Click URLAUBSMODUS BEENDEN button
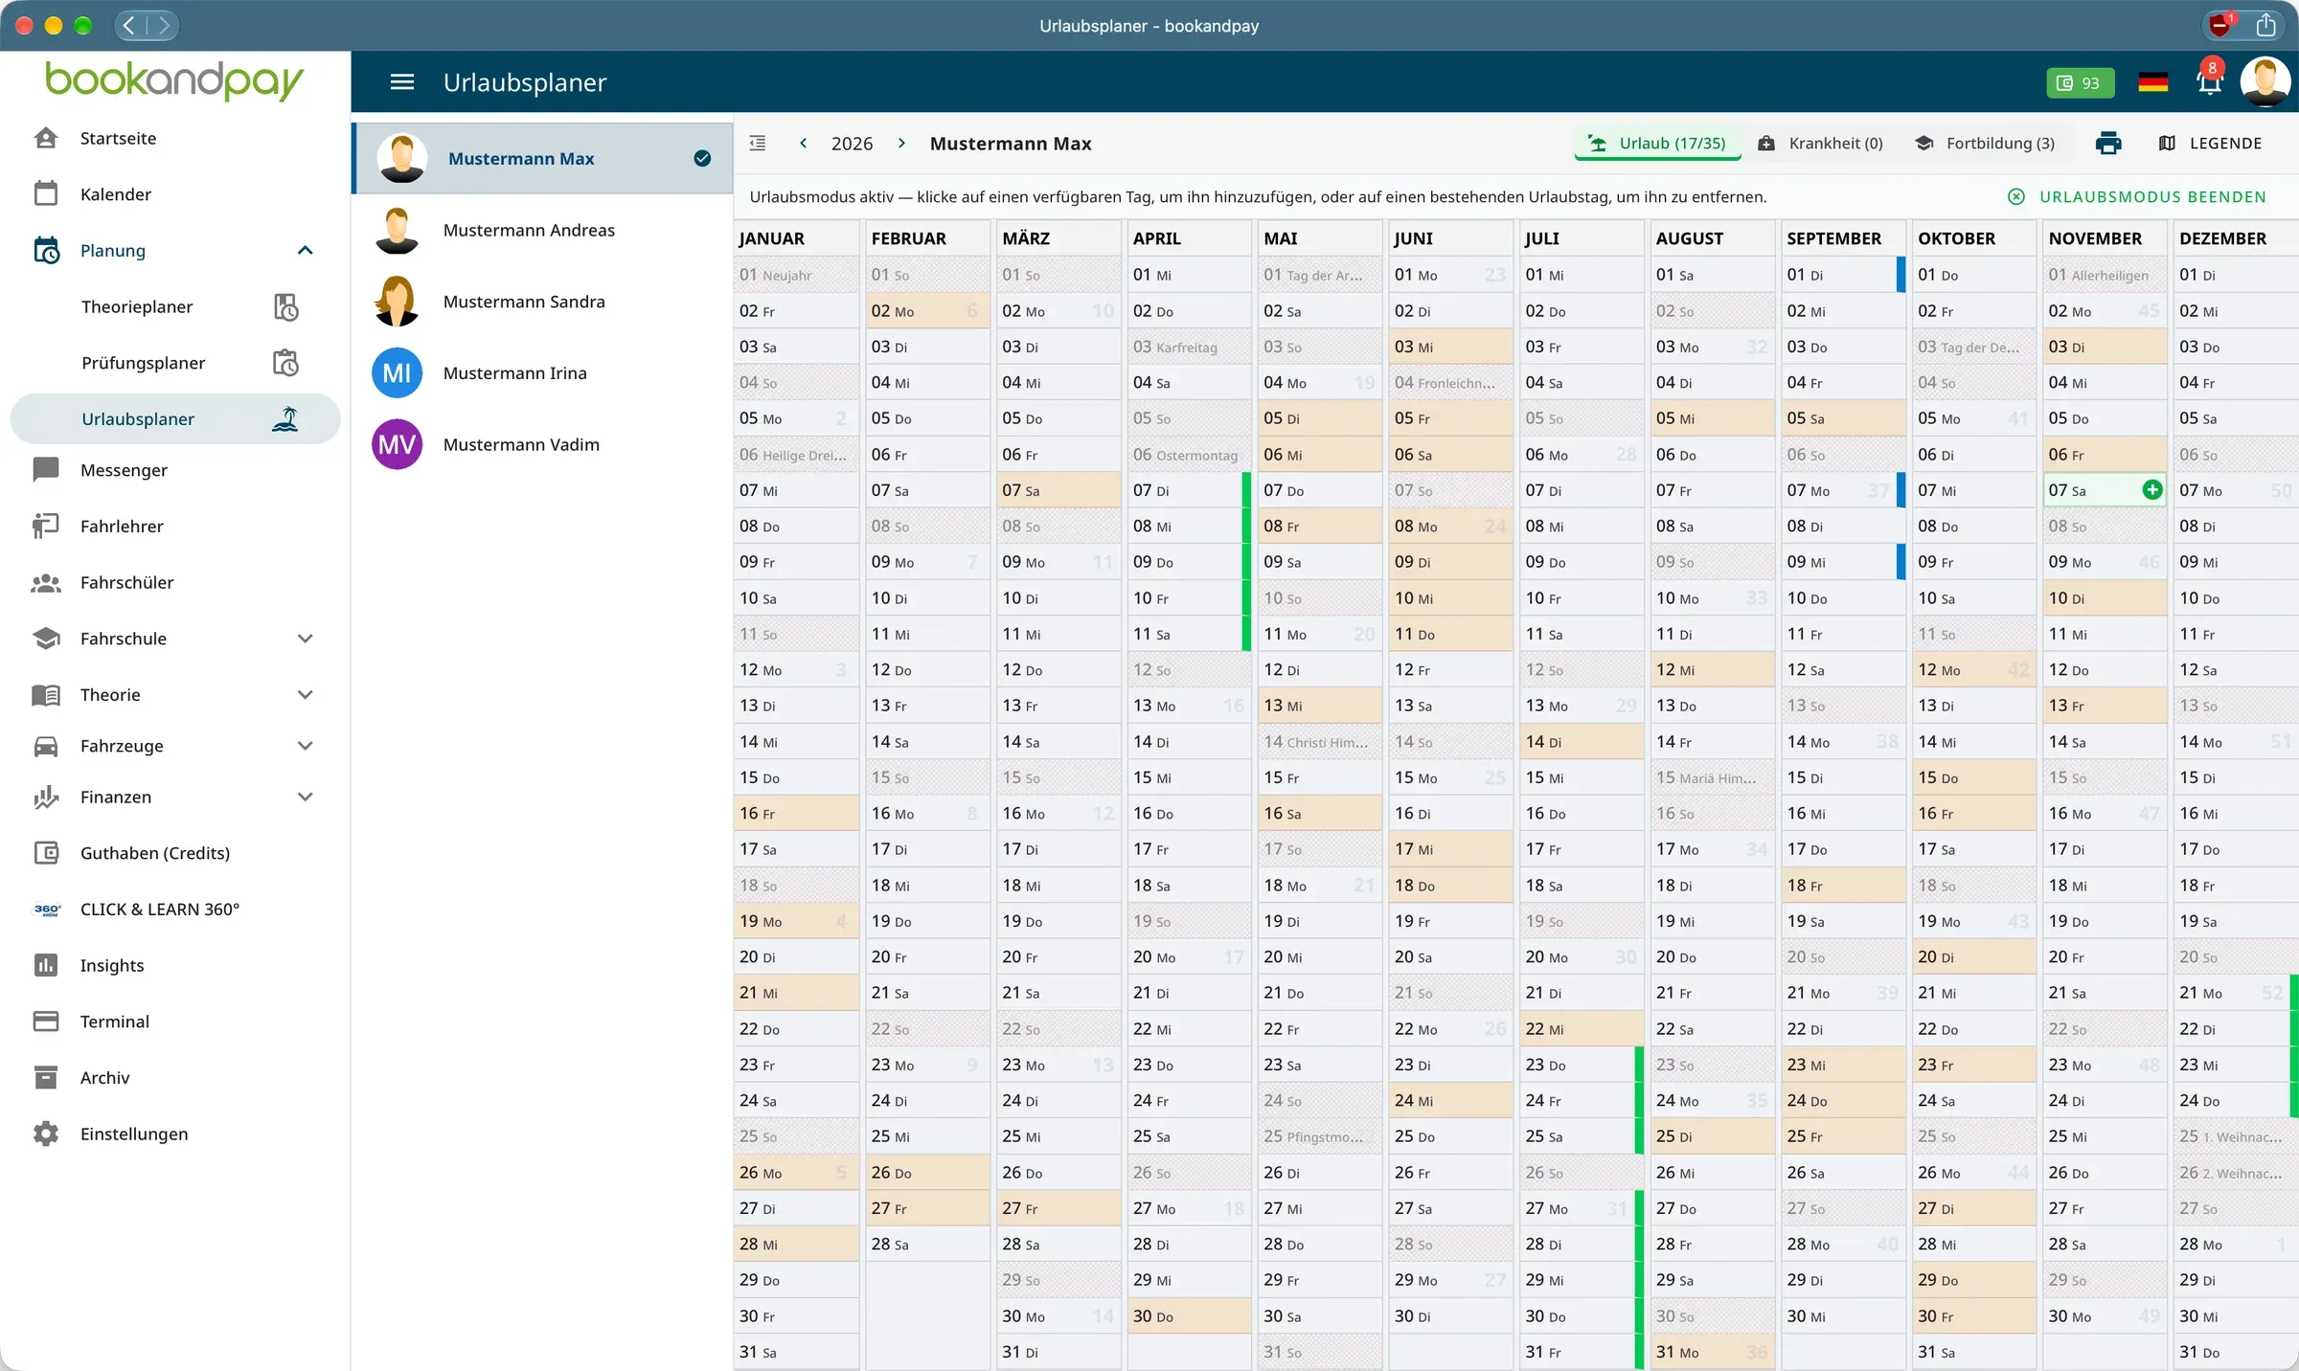 (x=2137, y=197)
